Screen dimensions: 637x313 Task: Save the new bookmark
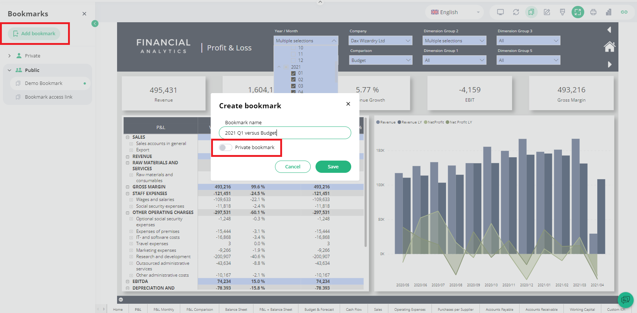tap(333, 167)
